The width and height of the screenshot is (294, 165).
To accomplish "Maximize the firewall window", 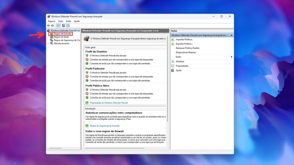I will [x=222, y=16].
